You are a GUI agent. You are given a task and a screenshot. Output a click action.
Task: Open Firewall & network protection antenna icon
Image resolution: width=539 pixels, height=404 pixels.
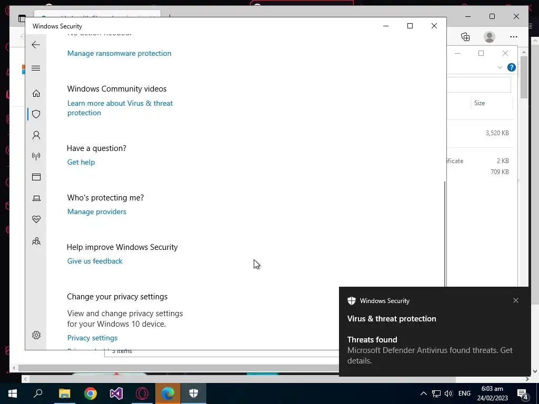tap(36, 156)
